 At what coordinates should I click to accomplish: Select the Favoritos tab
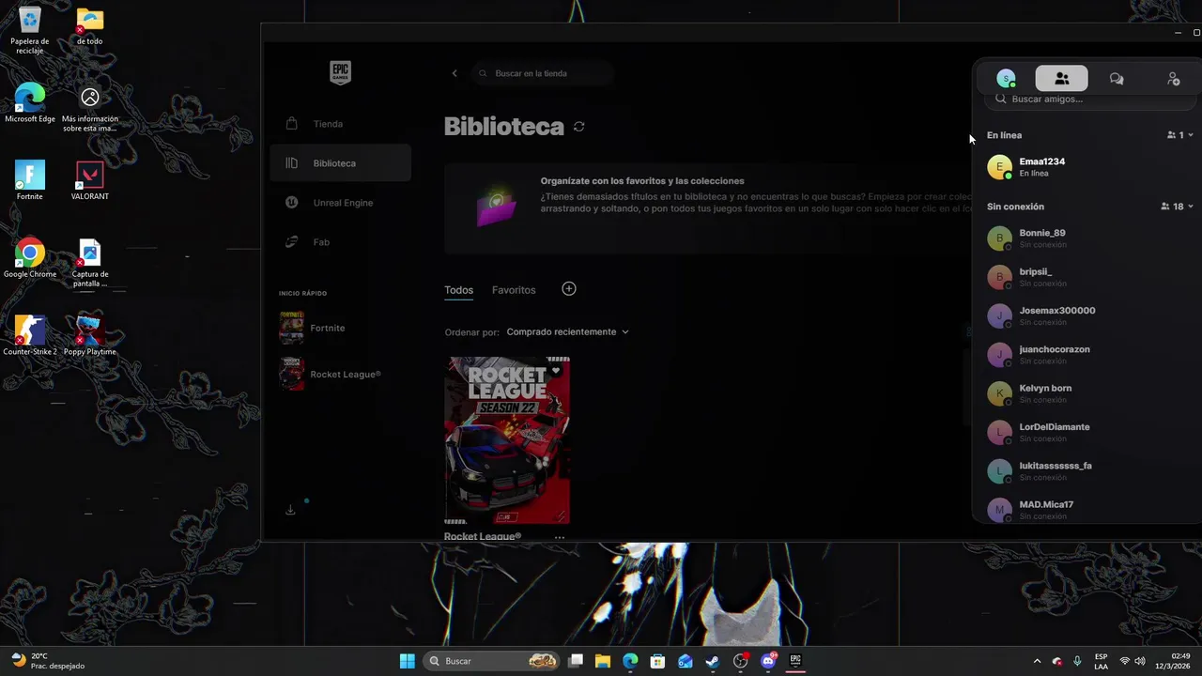[514, 290]
